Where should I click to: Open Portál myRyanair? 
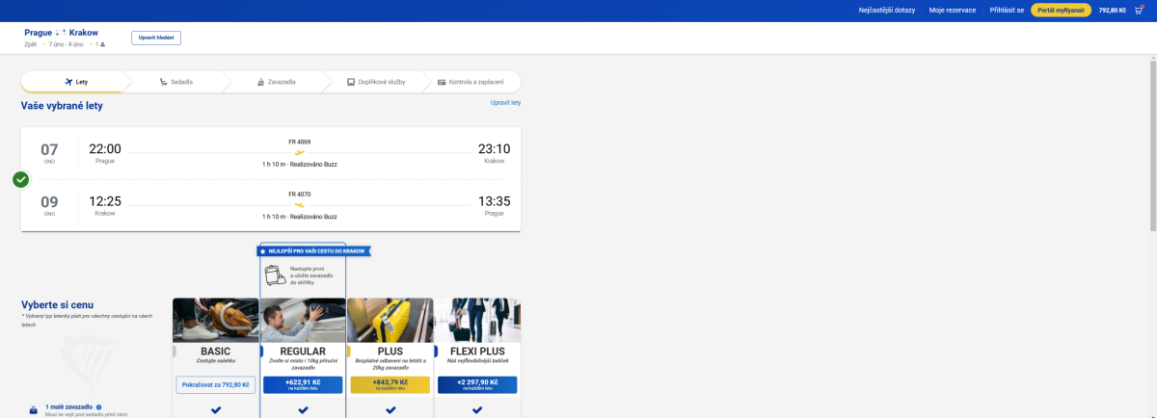(1061, 10)
